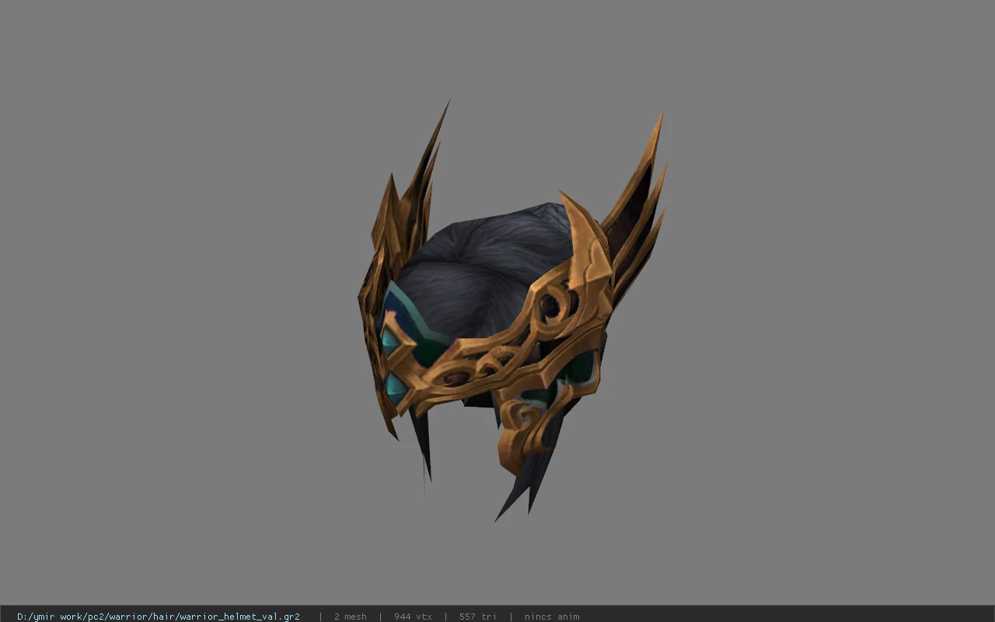This screenshot has height=622, width=995.
Task: Click the '2 mesh' status entry
Action: click(351, 616)
